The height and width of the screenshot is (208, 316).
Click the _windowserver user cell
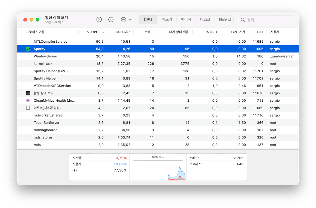point(282,56)
